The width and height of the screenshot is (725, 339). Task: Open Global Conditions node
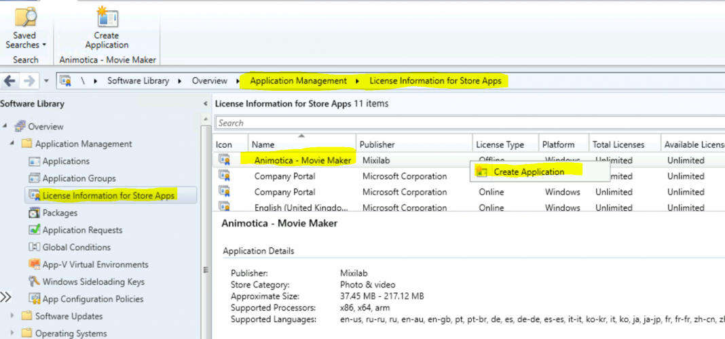(x=77, y=247)
